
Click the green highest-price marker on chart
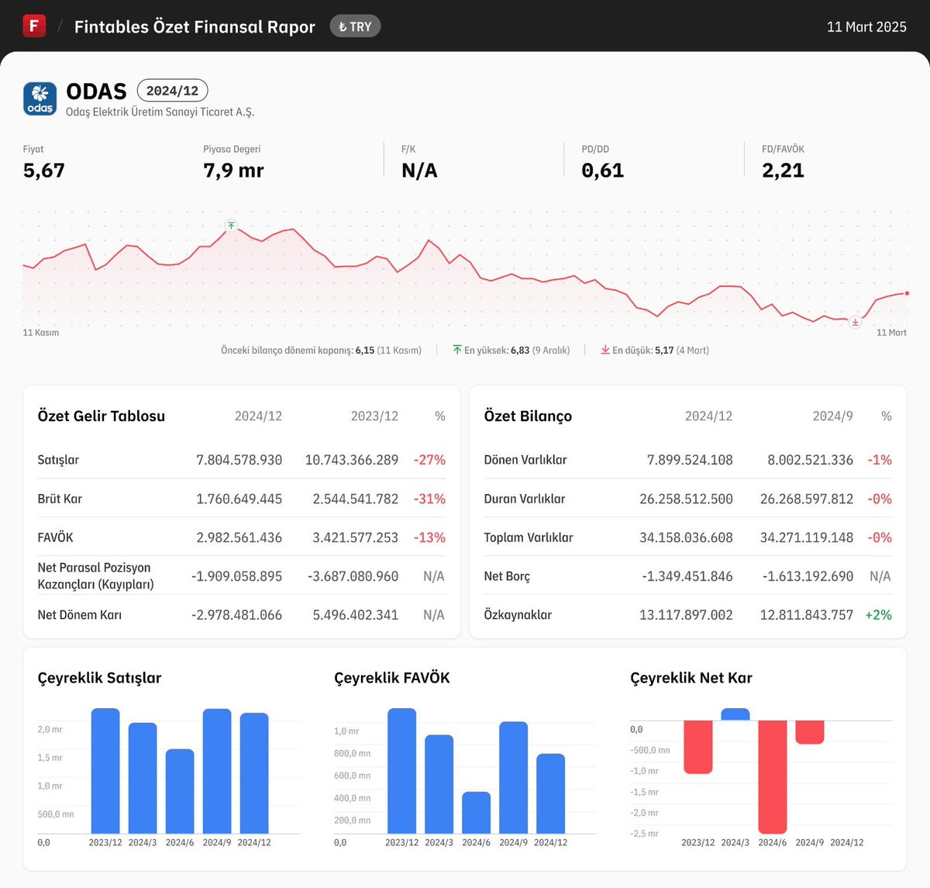231,226
